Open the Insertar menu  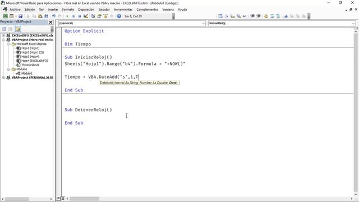(x=53, y=10)
